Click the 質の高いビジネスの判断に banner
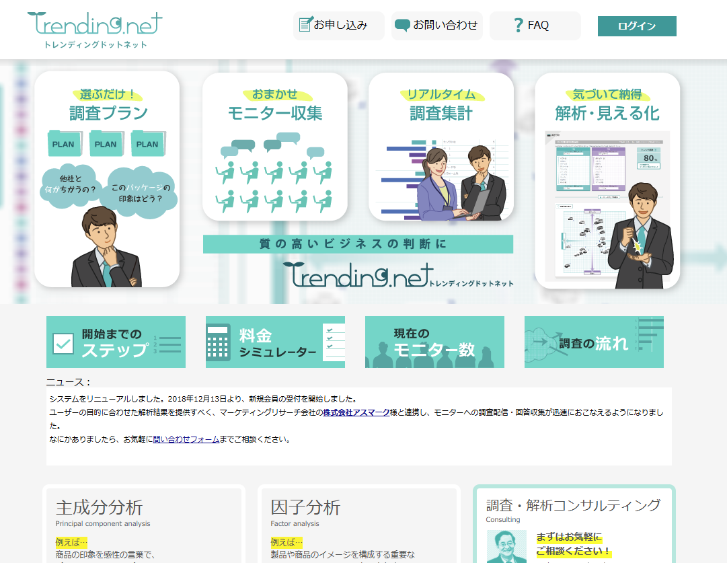 pyautogui.click(x=358, y=244)
